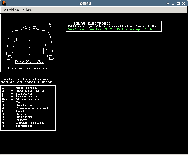Select the 'X - Sterge ecranul' entry
The width and height of the screenshot is (188, 155).
coord(25,108)
